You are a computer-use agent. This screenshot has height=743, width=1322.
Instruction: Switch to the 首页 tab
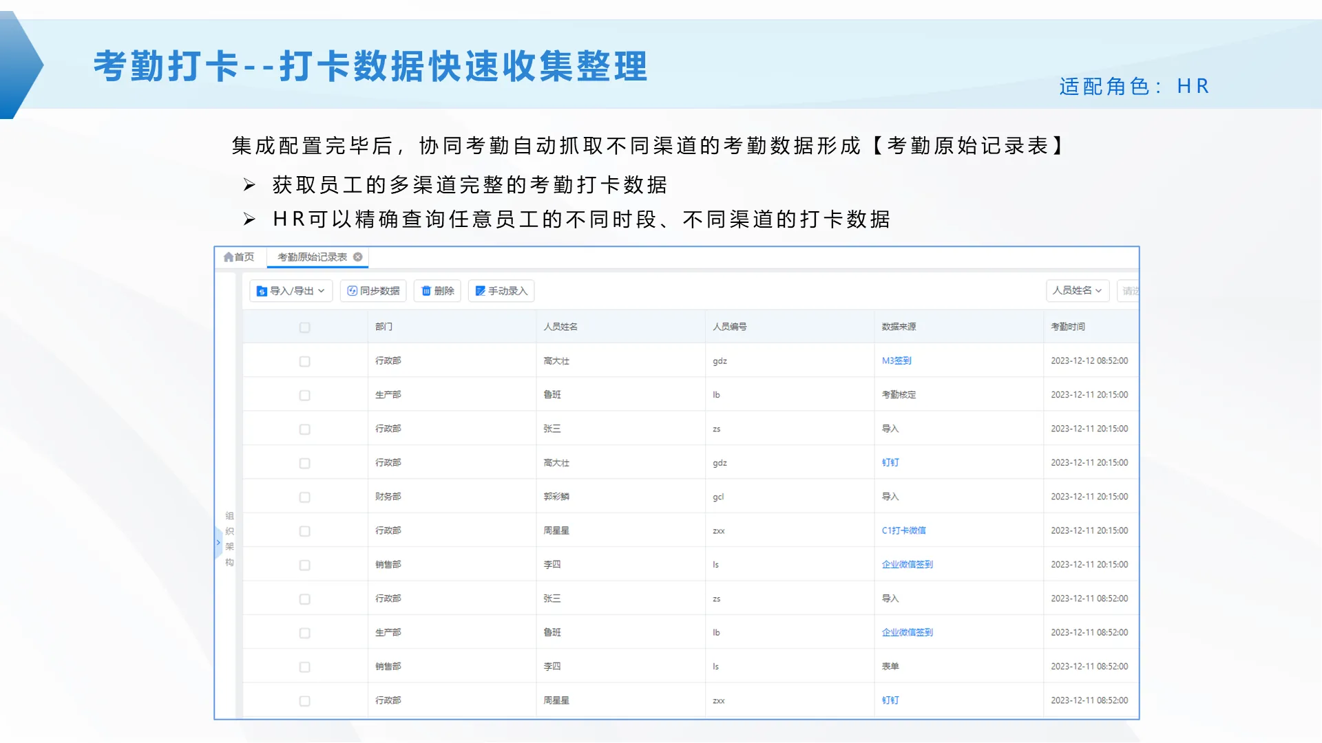coord(239,257)
